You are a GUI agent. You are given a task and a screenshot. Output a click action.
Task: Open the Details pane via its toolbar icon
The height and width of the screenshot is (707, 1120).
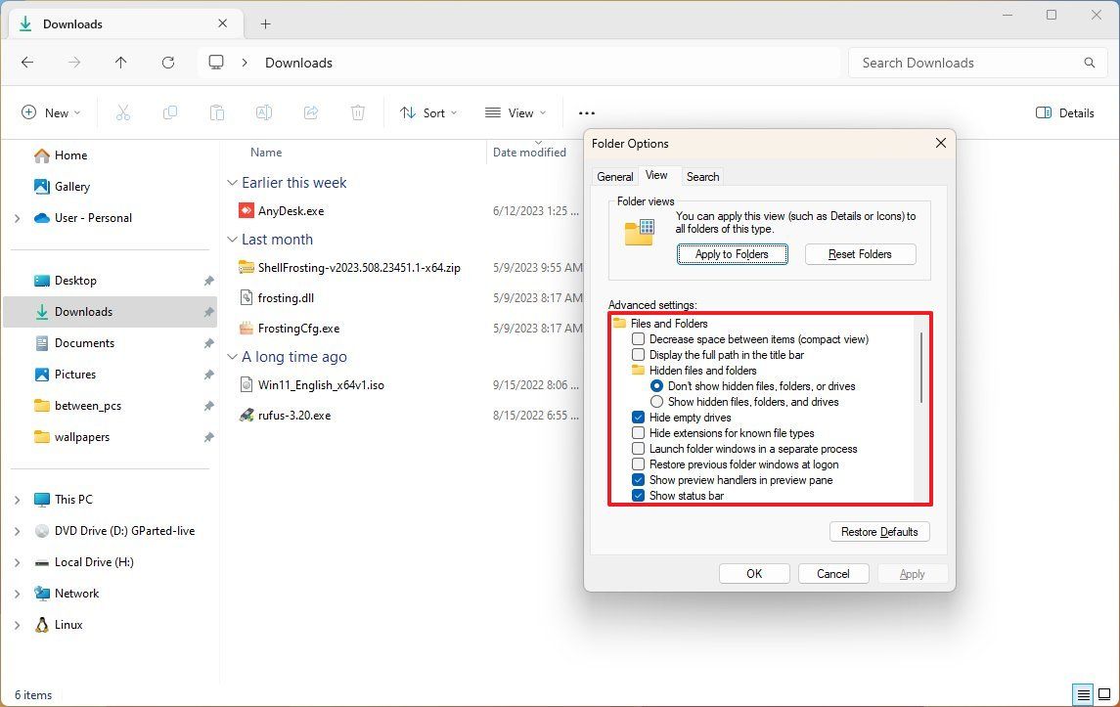coord(1064,112)
